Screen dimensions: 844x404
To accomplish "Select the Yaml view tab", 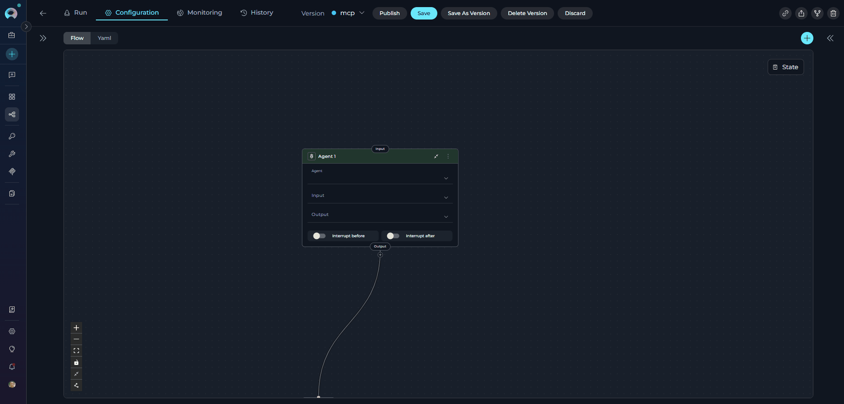I will tap(104, 38).
